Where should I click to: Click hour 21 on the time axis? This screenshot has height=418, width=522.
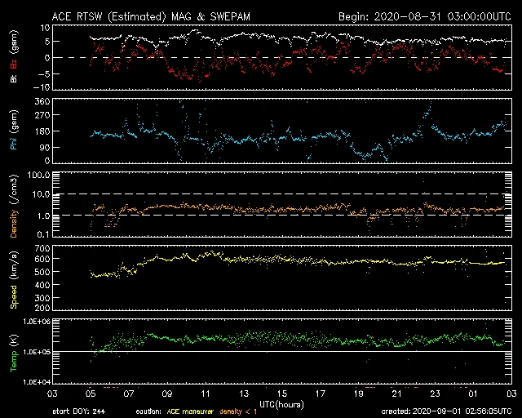(x=396, y=394)
